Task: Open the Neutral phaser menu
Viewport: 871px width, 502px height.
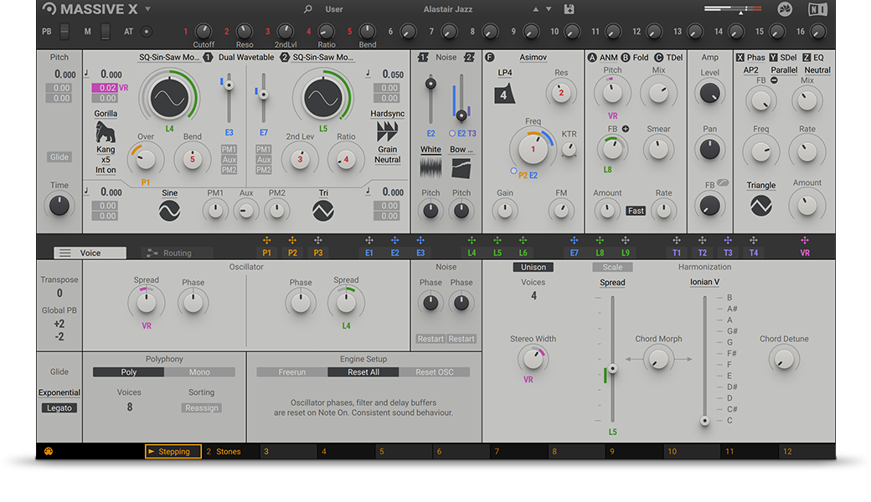Action: click(817, 70)
